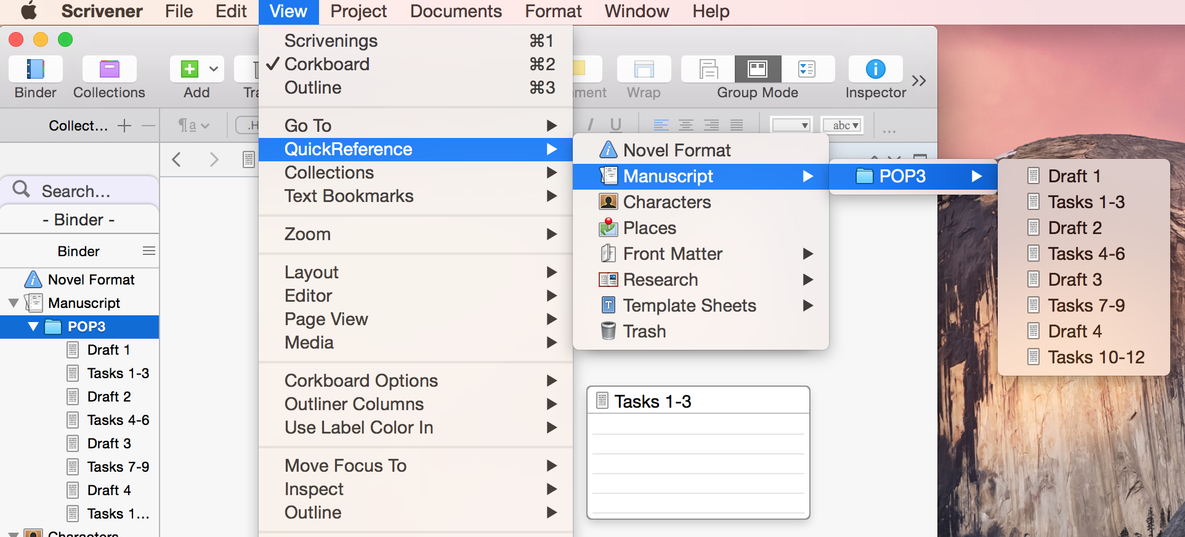Open the Layout submenu

coord(416,272)
